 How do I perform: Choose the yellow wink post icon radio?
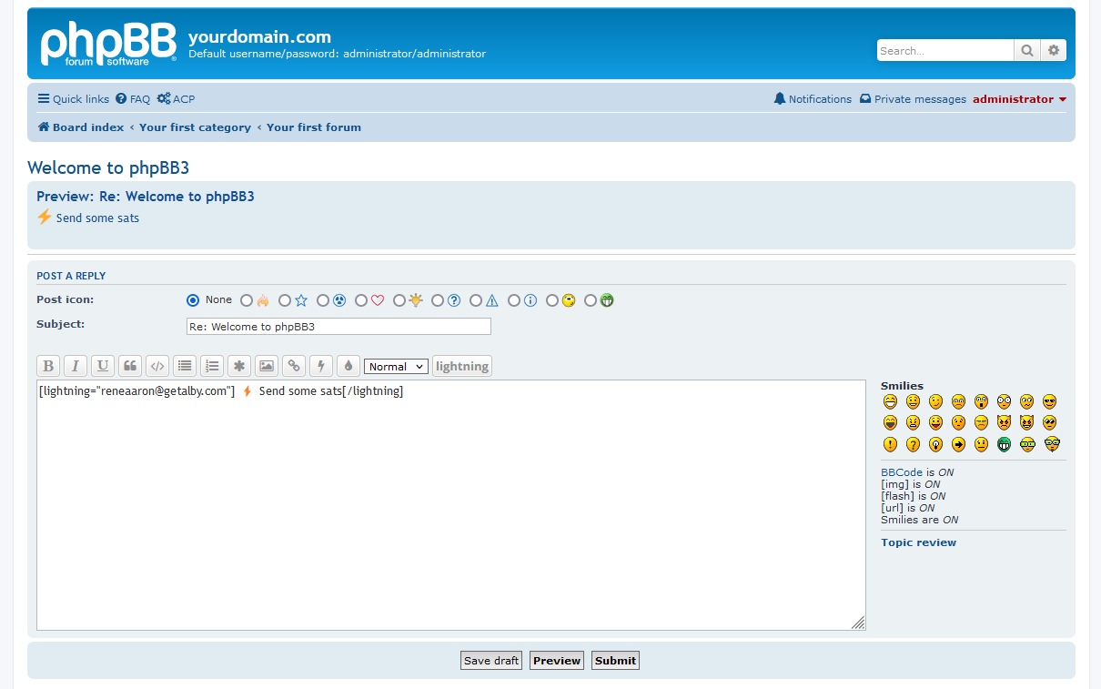[x=552, y=300]
